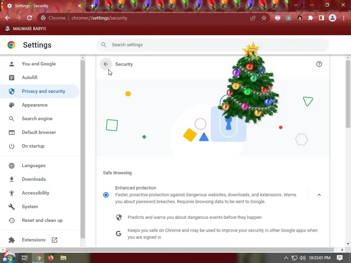Open the notification center icon
The image size is (351, 263).
340,258
